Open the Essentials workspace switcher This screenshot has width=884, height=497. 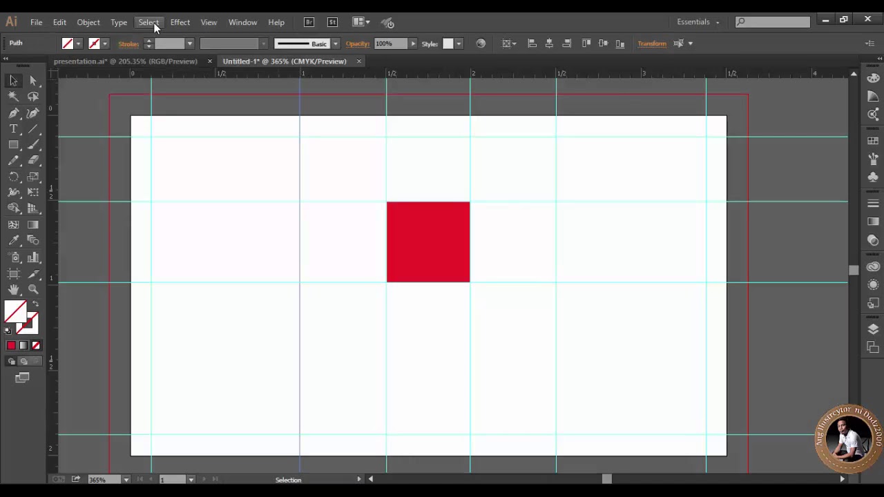tap(698, 22)
